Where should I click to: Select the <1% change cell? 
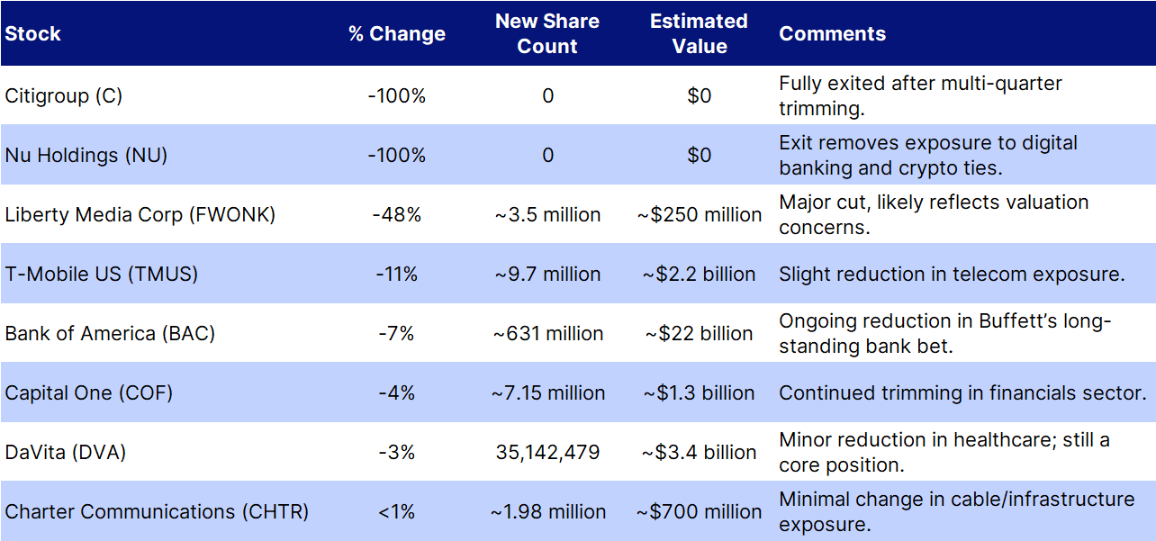coord(397,511)
